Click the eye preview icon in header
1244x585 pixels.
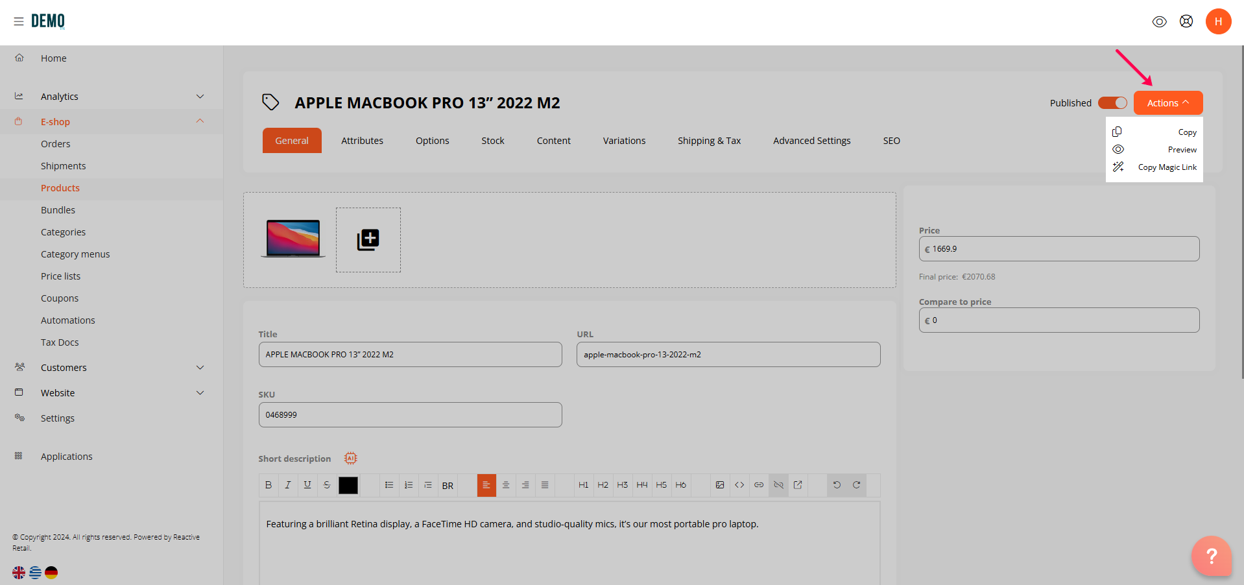pyautogui.click(x=1159, y=21)
